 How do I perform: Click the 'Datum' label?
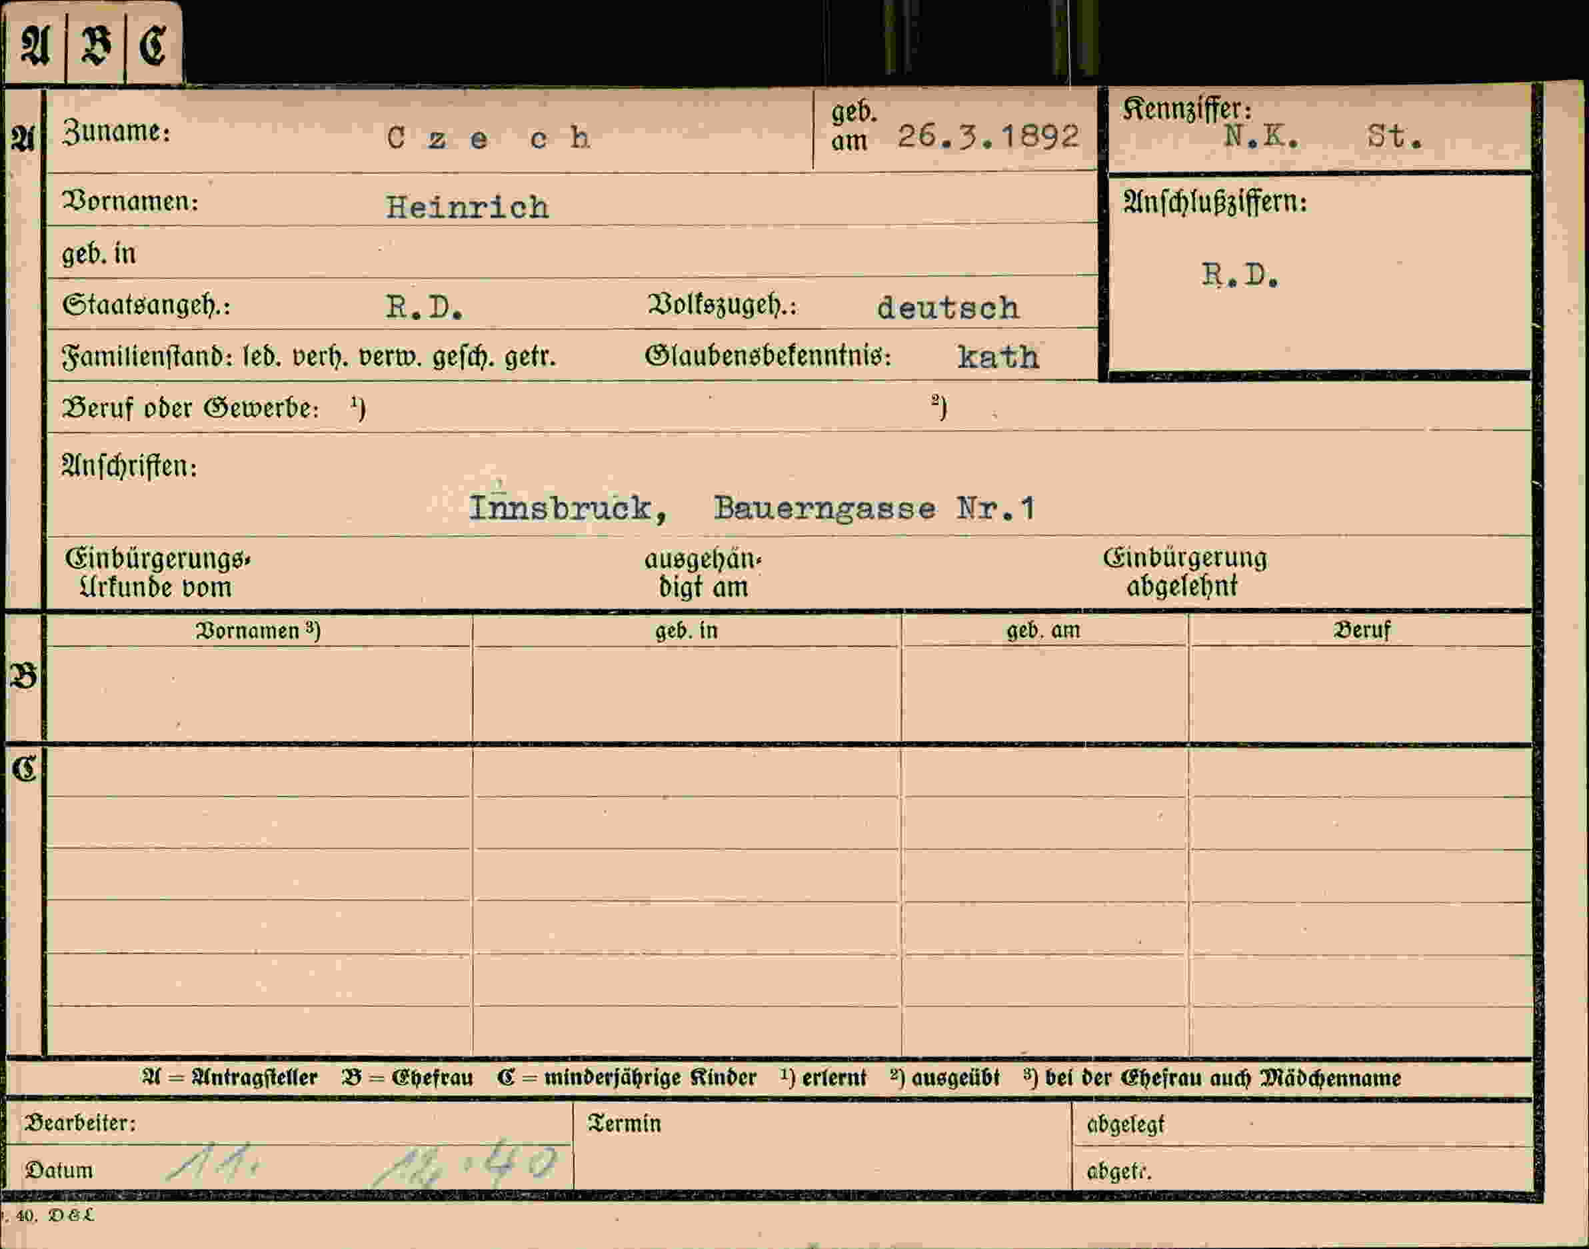[x=59, y=1170]
